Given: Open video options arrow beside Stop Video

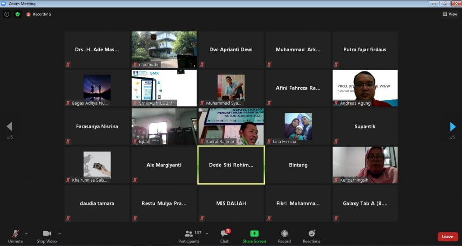Looking at the screenshot, I should (60, 234).
